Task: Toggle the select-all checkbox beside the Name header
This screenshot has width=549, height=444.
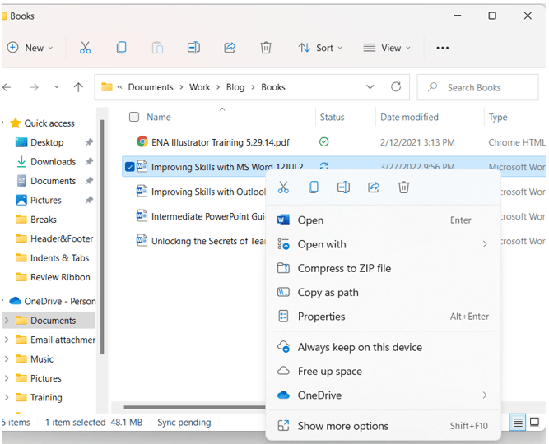Action: pos(134,118)
